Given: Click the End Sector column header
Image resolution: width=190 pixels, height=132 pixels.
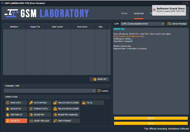Looking at the screenshot, I should 82,27.
